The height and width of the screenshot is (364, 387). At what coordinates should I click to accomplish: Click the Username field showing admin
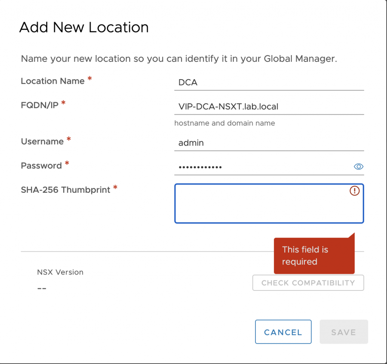click(269, 143)
